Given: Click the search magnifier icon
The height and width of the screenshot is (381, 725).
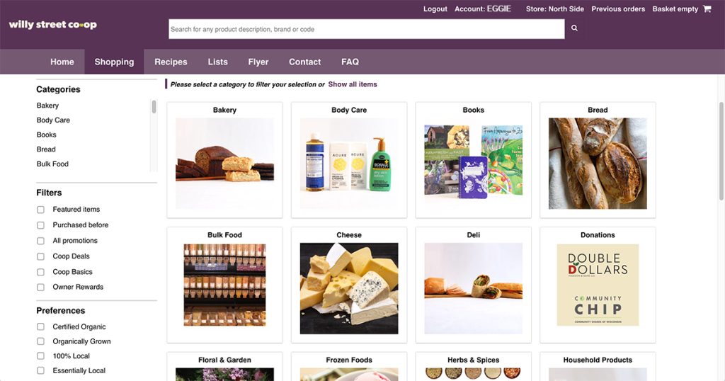Looking at the screenshot, I should click(574, 28).
